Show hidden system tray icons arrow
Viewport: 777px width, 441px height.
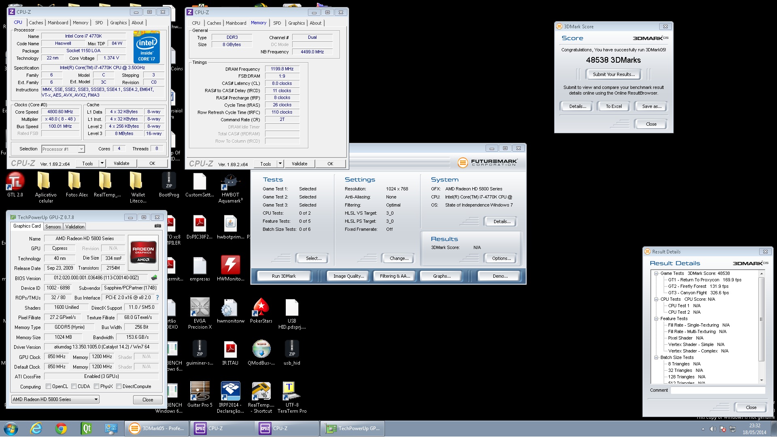point(703,429)
